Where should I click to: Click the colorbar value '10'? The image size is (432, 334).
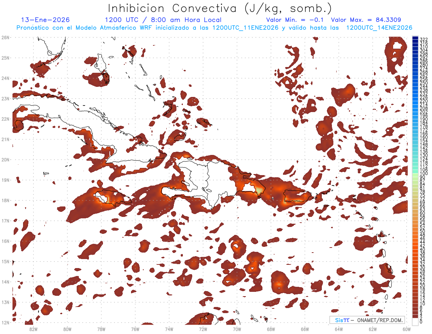[423, 304]
